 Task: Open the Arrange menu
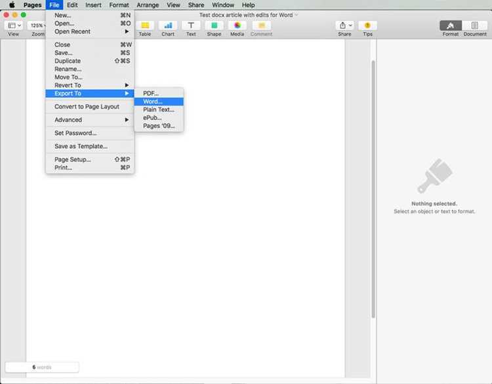148,5
